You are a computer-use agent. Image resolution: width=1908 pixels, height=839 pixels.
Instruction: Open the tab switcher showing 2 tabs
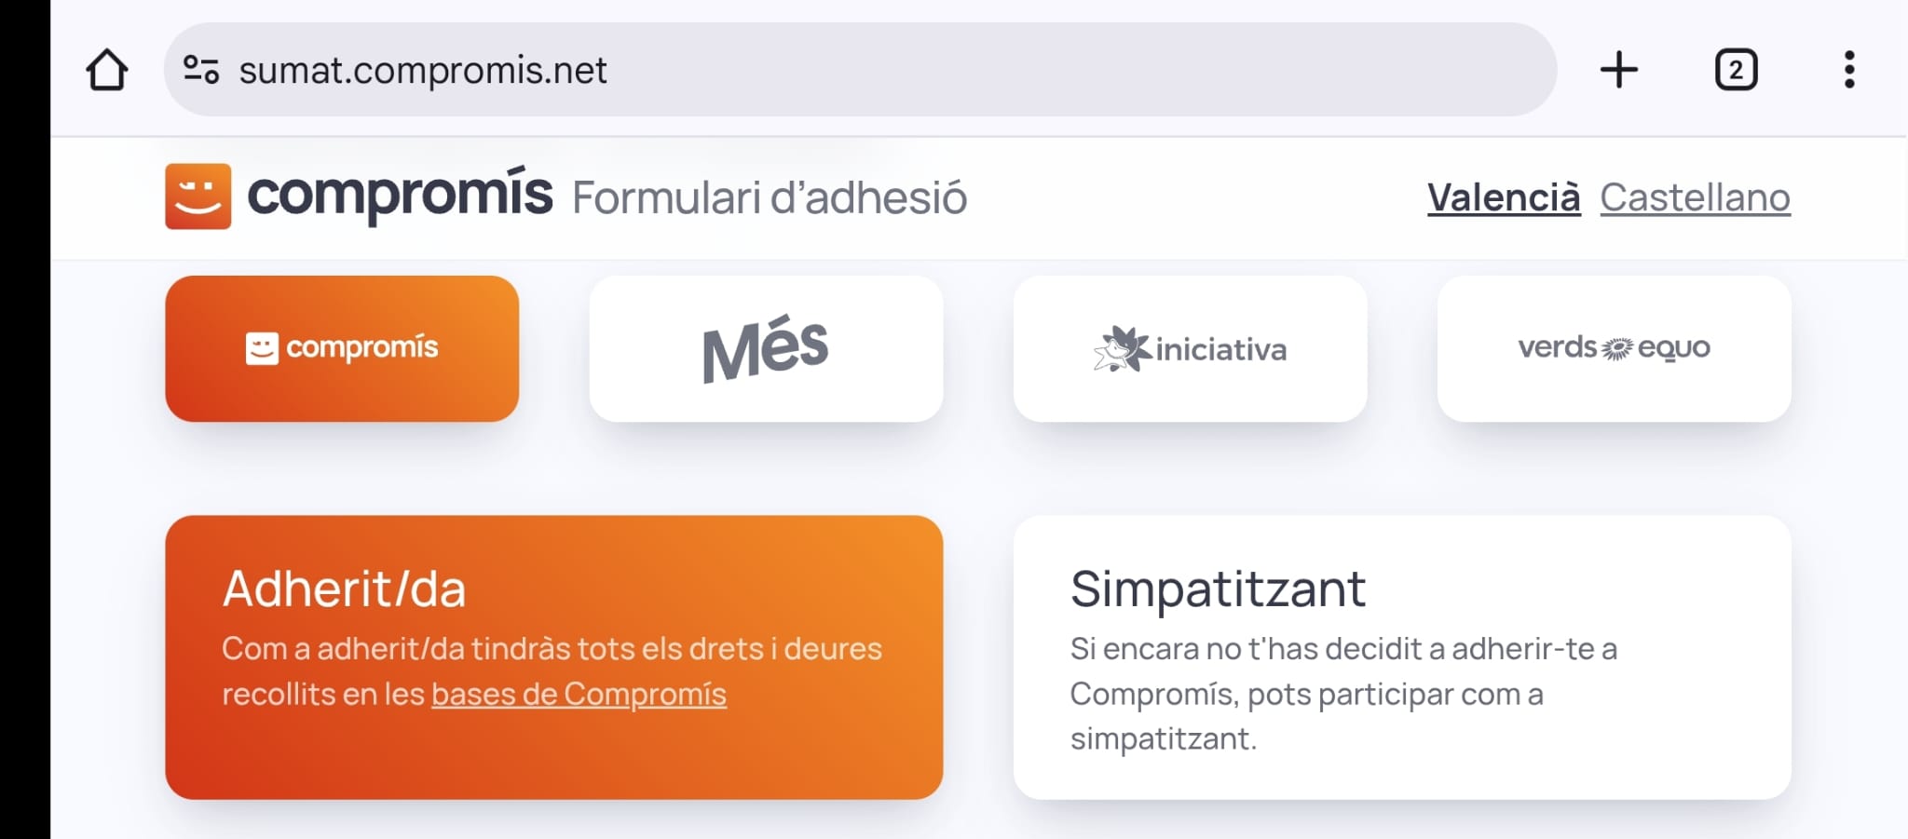click(1736, 70)
